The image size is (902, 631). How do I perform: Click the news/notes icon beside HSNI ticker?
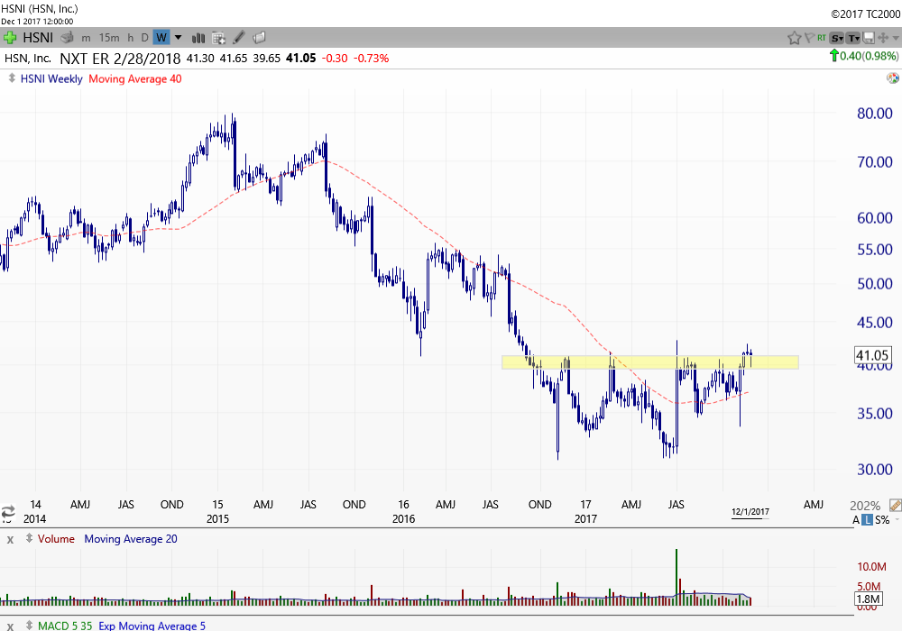[66, 37]
